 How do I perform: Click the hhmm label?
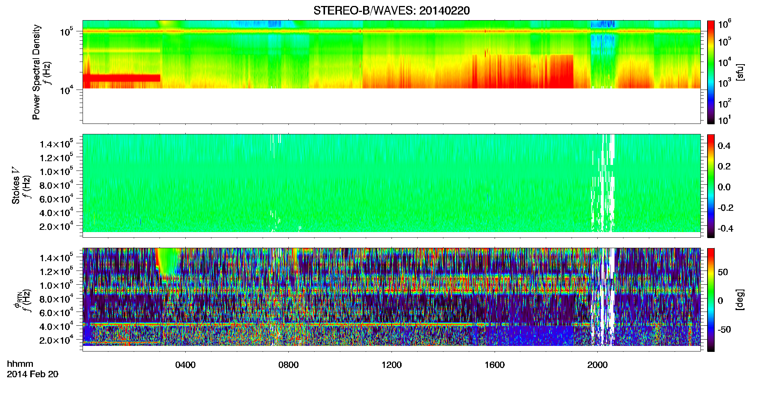(x=20, y=364)
